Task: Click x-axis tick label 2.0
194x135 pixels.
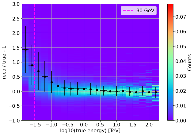Action: click(x=149, y=125)
